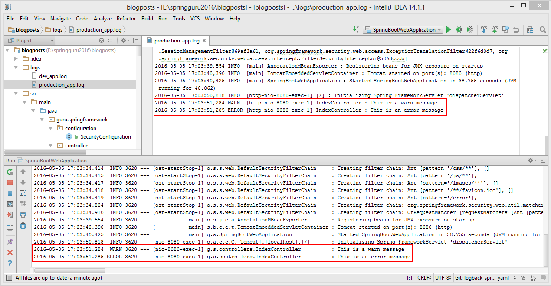
Task: Update project via the VCS down-arrow icon
Action: (484, 29)
